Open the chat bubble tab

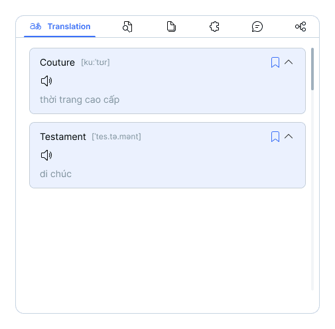point(257,27)
